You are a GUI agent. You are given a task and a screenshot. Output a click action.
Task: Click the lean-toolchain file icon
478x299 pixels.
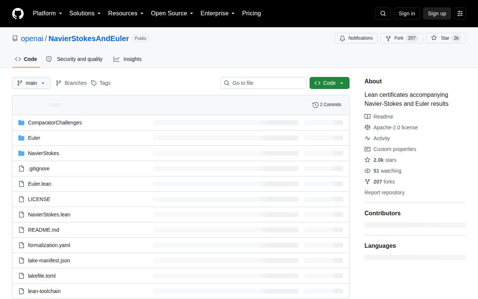click(x=21, y=291)
